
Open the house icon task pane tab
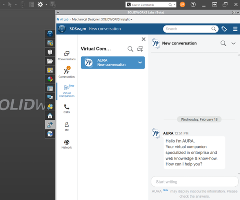coord(50,116)
